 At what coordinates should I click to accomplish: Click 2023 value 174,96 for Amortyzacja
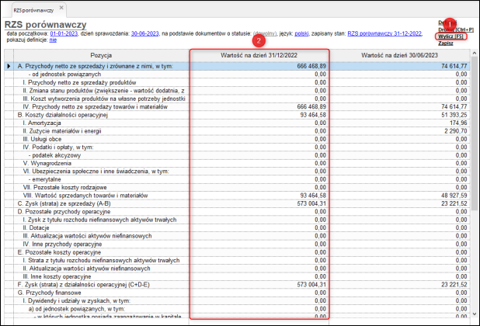pos(458,123)
